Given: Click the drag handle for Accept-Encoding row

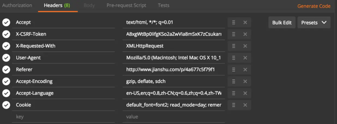Looking at the screenshot, I should 234,81.
